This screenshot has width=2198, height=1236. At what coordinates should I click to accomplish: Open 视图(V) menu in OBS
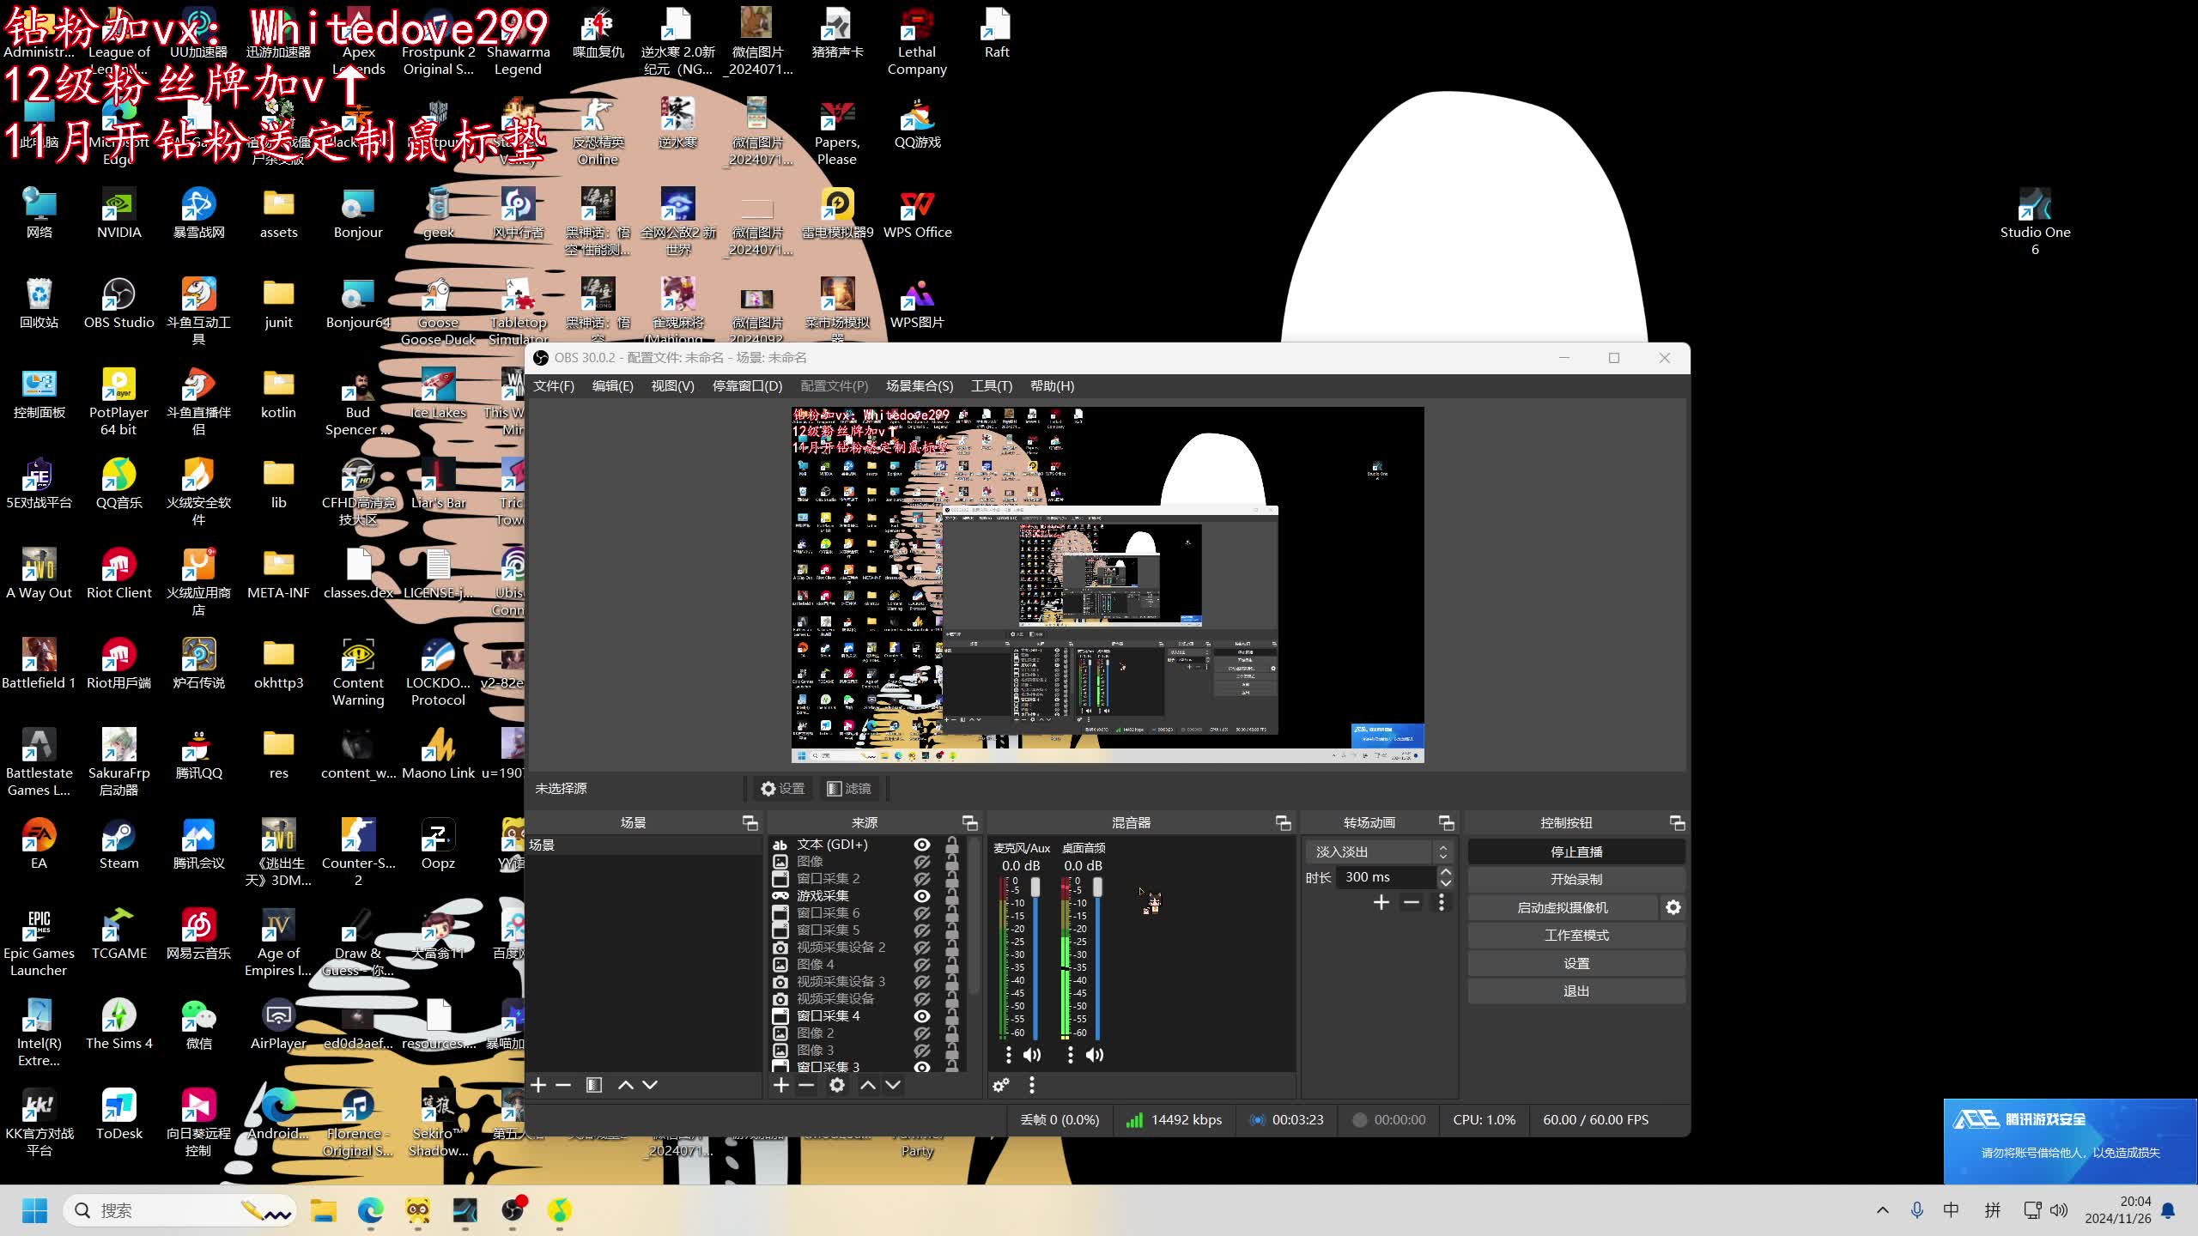672,386
